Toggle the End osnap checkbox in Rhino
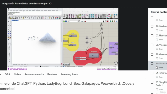167x94 pixels. (x=8, y=46)
